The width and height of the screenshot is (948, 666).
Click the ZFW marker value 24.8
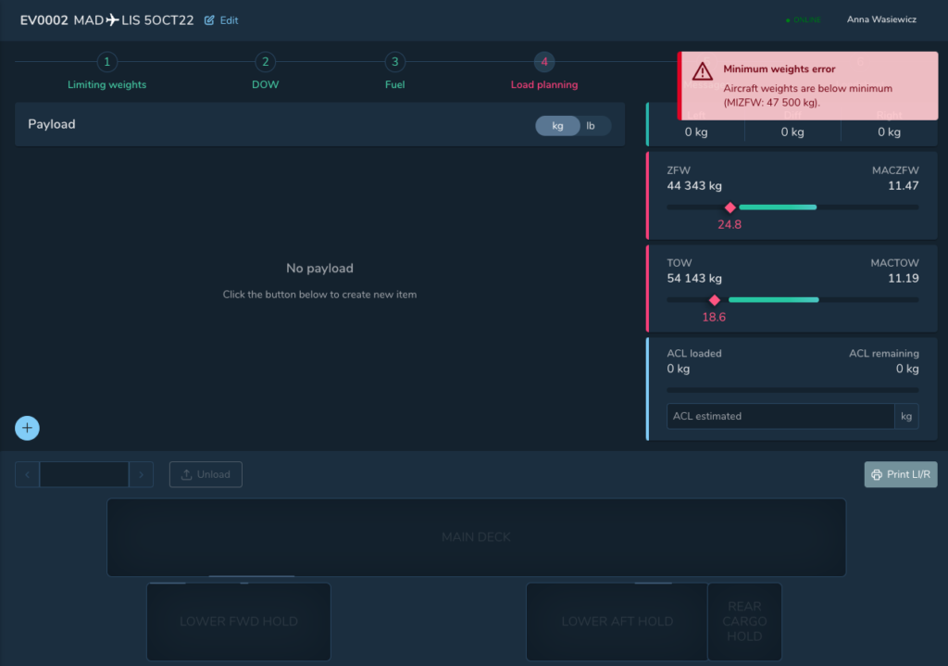(730, 224)
